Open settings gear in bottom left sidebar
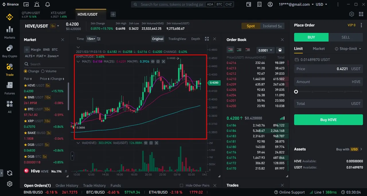The image size is (367, 196). 9,184
